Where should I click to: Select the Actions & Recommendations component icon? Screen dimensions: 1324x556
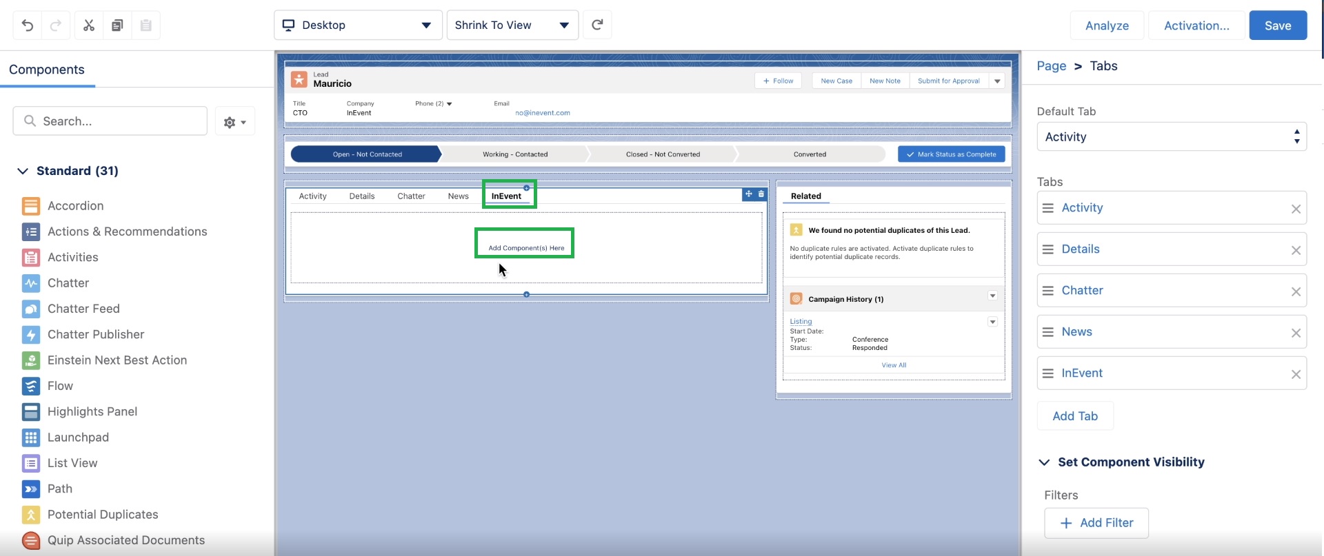tap(31, 231)
